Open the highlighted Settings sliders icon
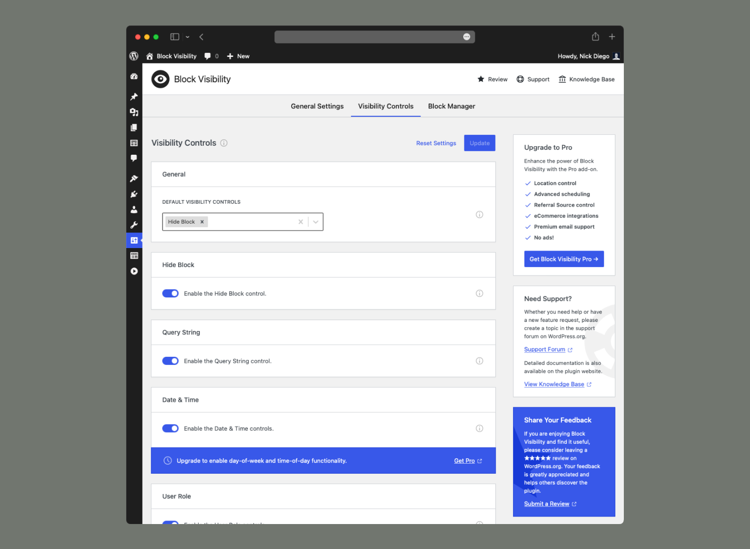The image size is (750, 549). [x=134, y=240]
